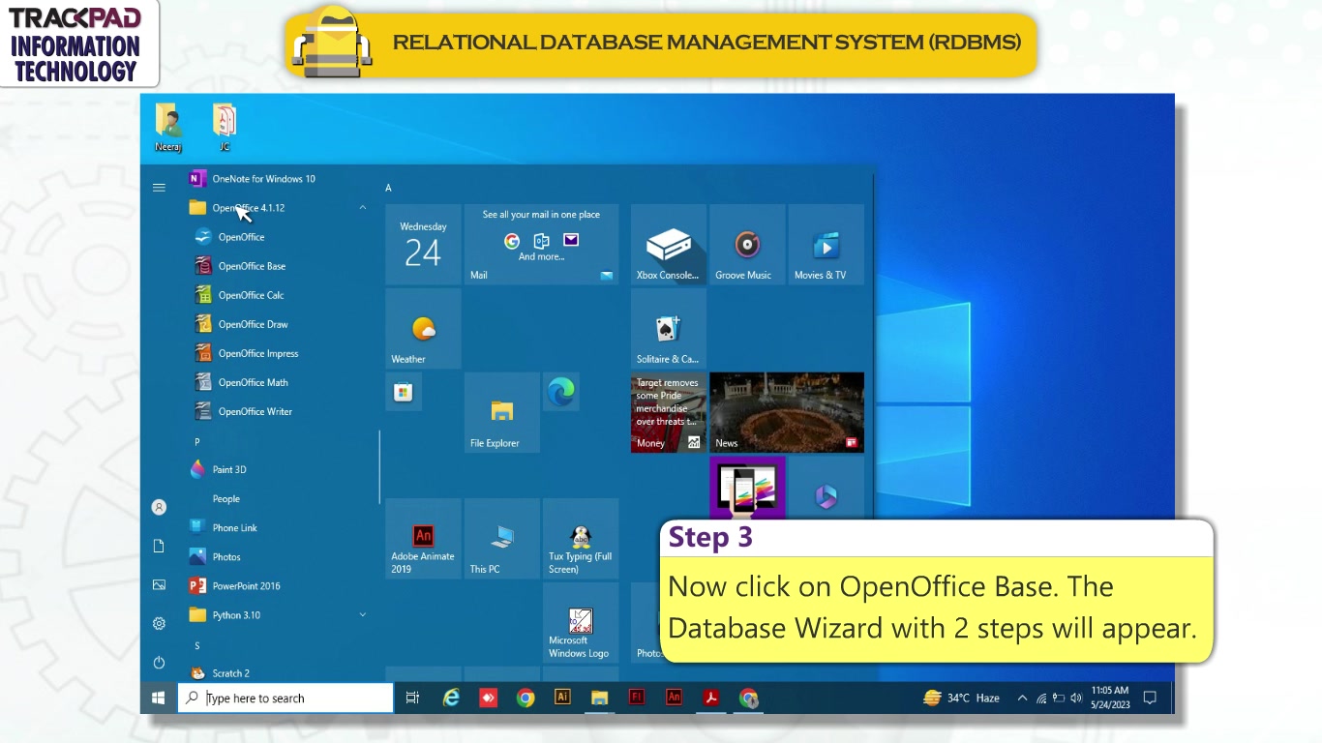The height and width of the screenshot is (743, 1322).
Task: Open Adobe Acrobat from taskbar
Action: [x=711, y=698]
